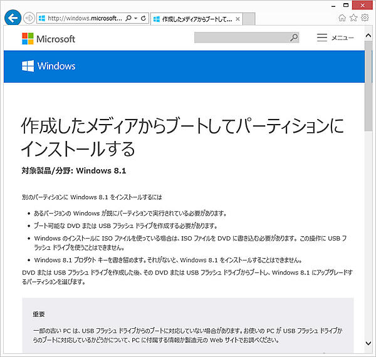Go to Home using the house icon
This screenshot has height=357, width=376.
click(x=342, y=18)
